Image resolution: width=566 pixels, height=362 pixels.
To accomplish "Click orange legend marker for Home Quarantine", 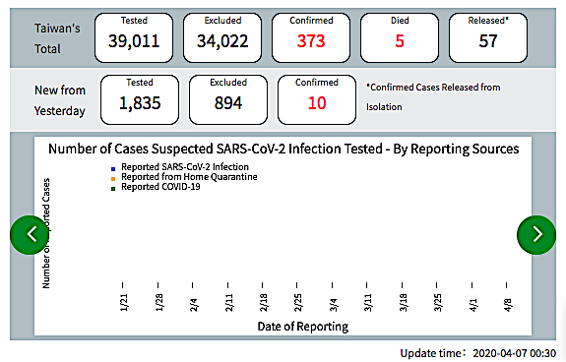I will click(x=113, y=178).
